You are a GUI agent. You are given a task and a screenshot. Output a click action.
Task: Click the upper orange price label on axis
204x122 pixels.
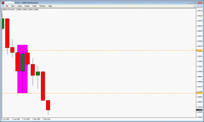[199, 51]
